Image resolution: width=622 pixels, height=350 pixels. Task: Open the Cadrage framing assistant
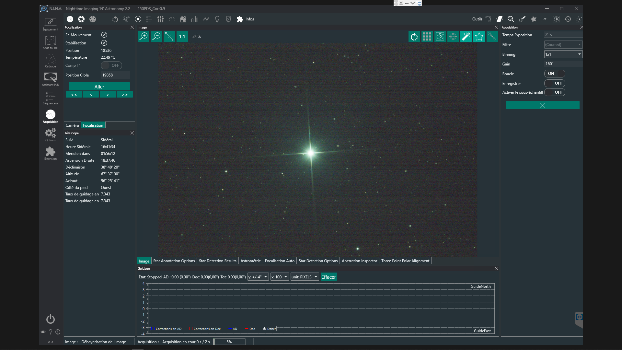click(51, 61)
